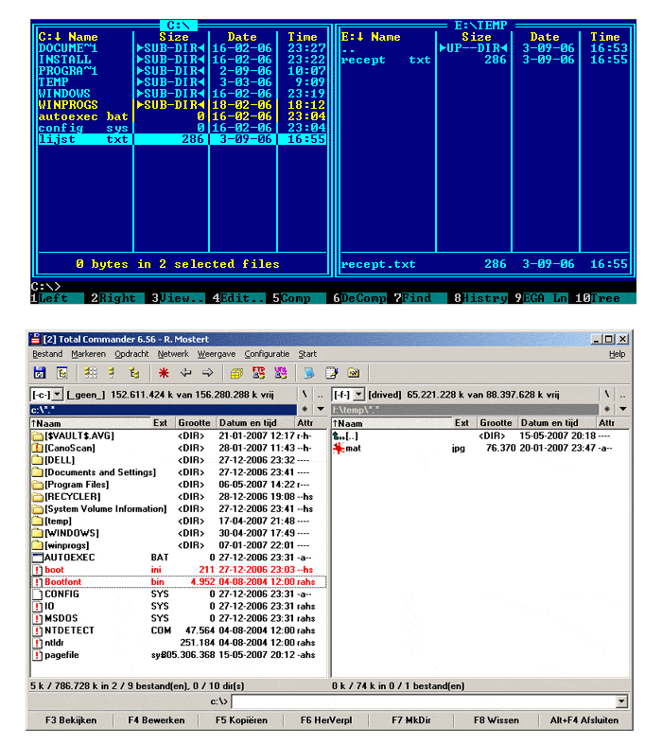Click the F7 MkDir button

pos(410,720)
